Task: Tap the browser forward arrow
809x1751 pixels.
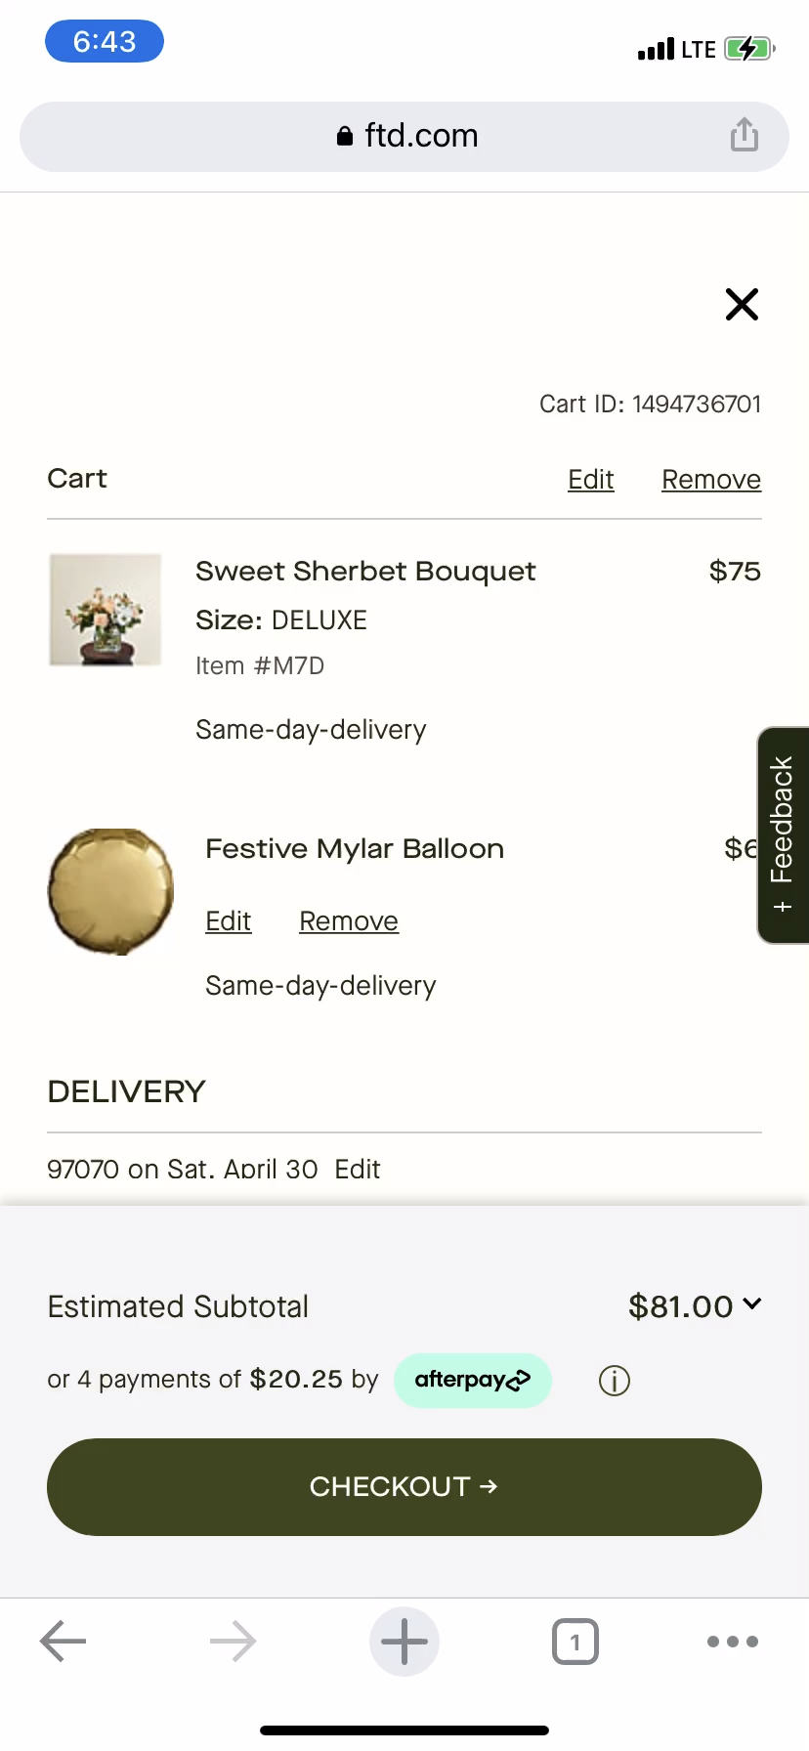Action: tap(233, 1641)
